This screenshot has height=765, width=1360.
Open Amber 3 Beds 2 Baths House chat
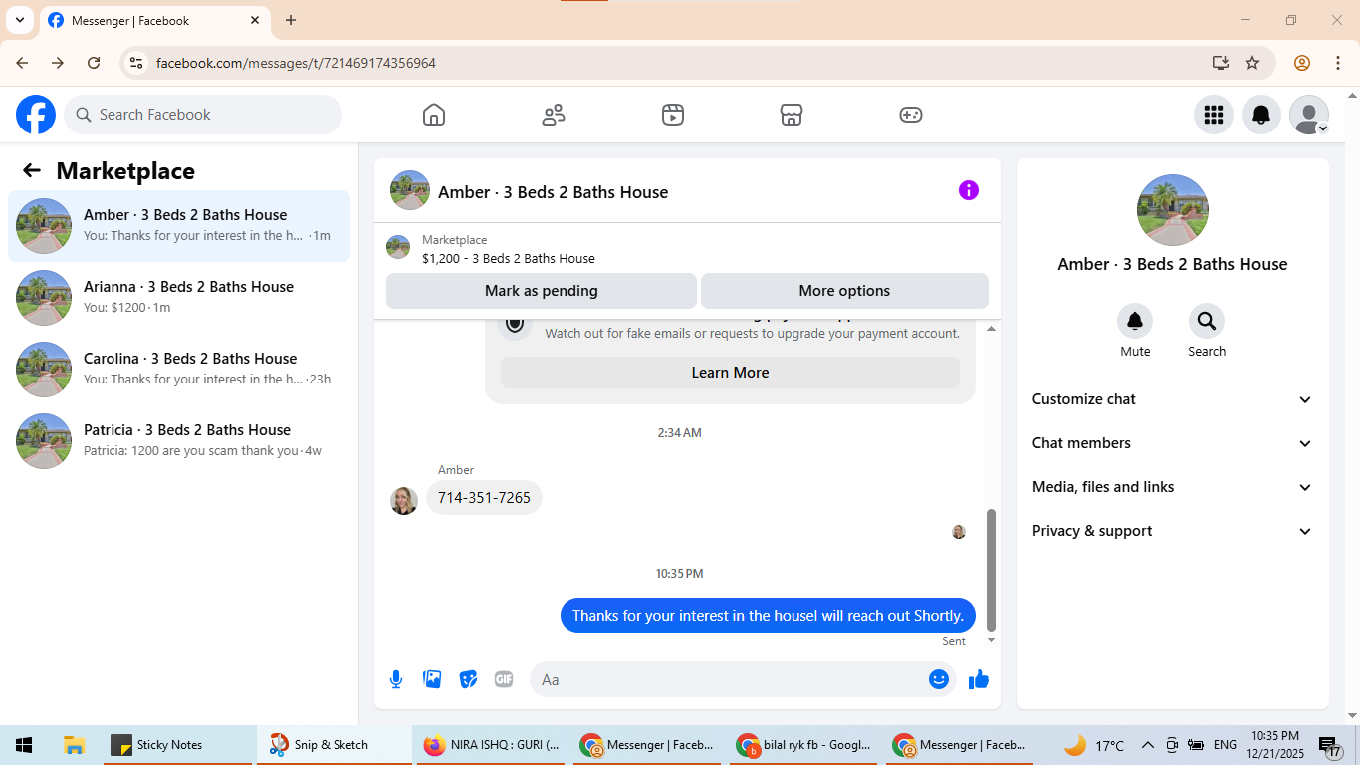click(x=179, y=226)
